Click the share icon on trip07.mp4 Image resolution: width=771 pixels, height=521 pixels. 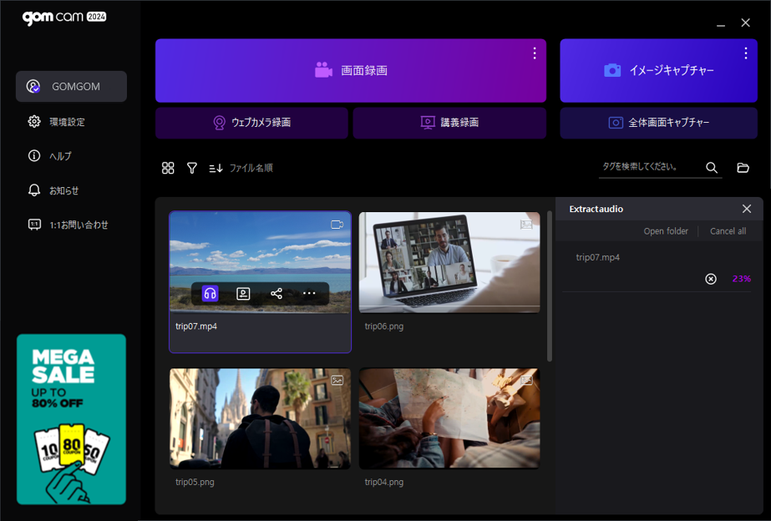pos(276,293)
